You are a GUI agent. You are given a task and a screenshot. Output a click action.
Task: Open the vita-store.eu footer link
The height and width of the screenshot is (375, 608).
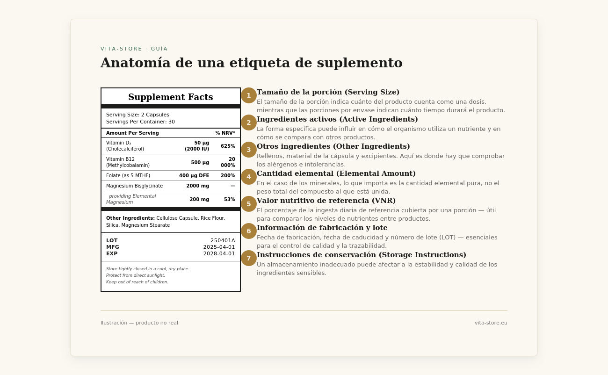pos(491,323)
